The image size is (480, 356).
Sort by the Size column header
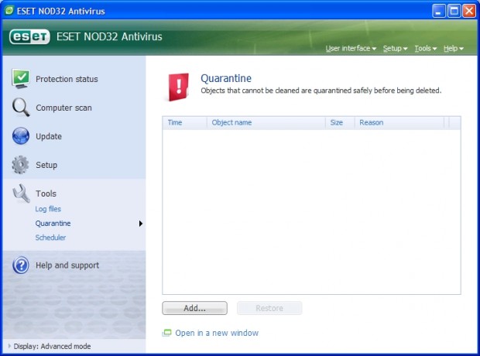click(340, 122)
